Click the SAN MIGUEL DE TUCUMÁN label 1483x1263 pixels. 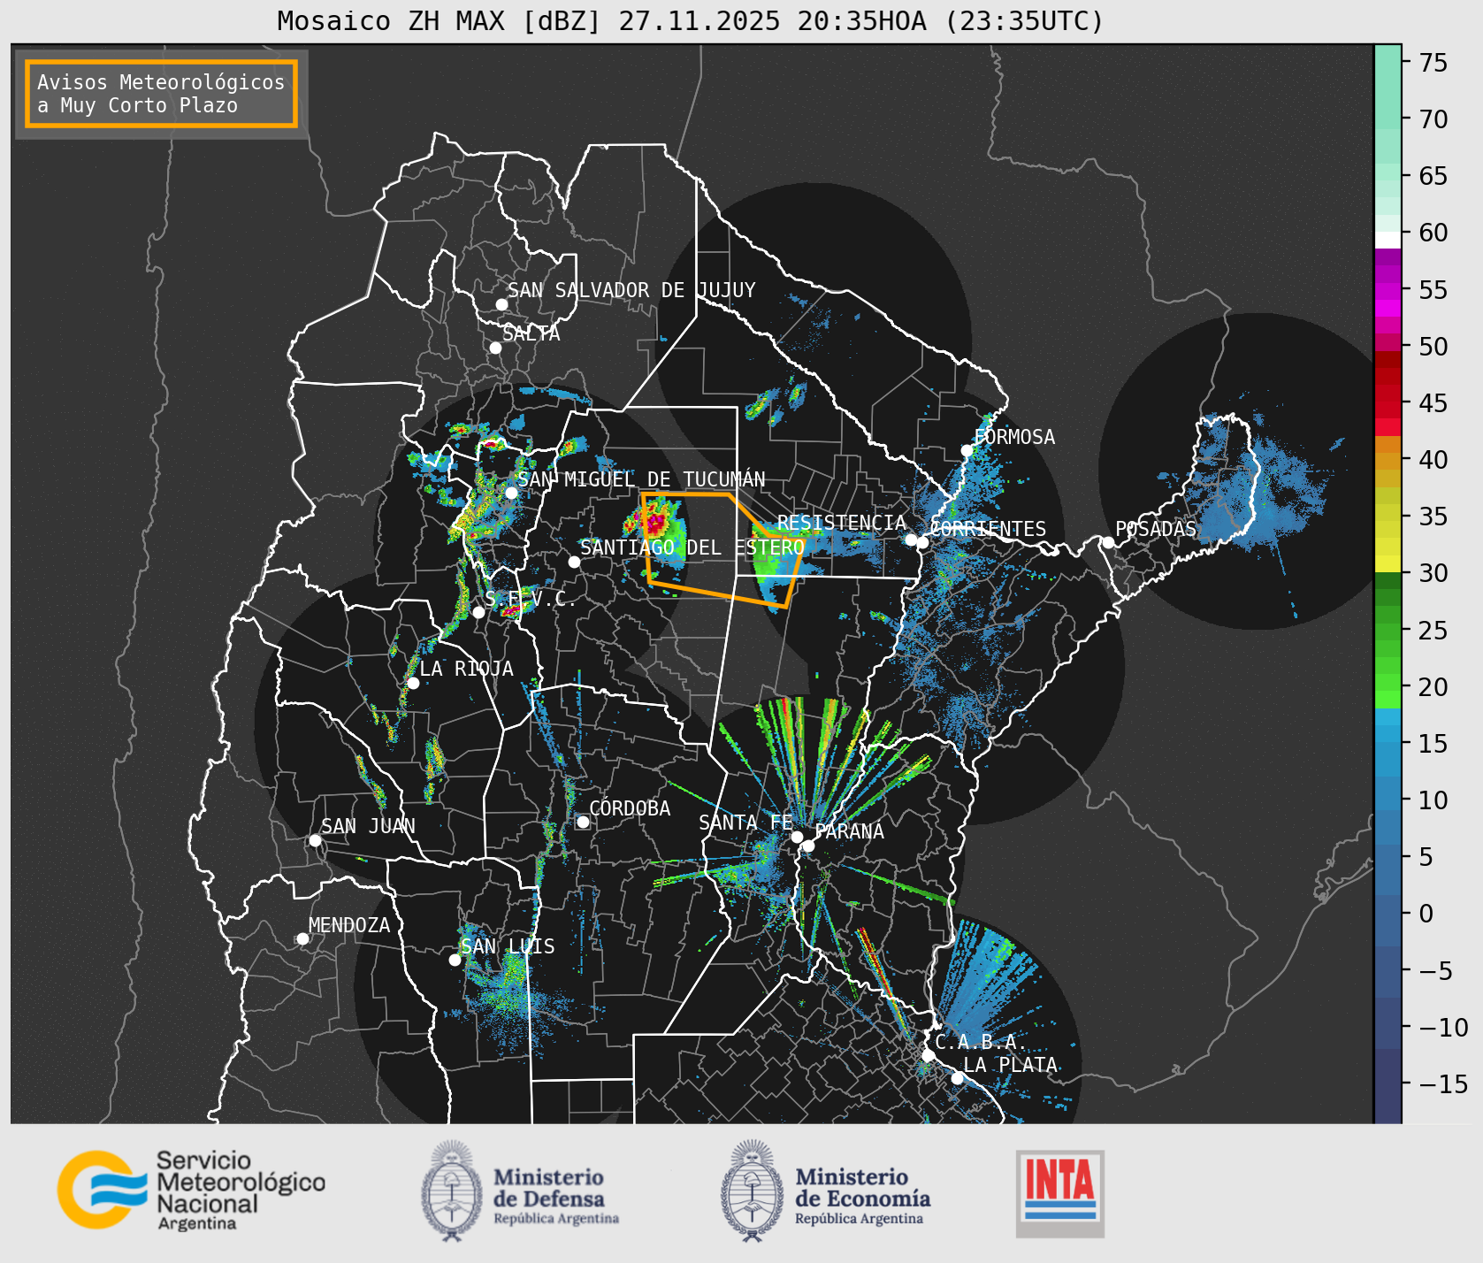coord(641,479)
